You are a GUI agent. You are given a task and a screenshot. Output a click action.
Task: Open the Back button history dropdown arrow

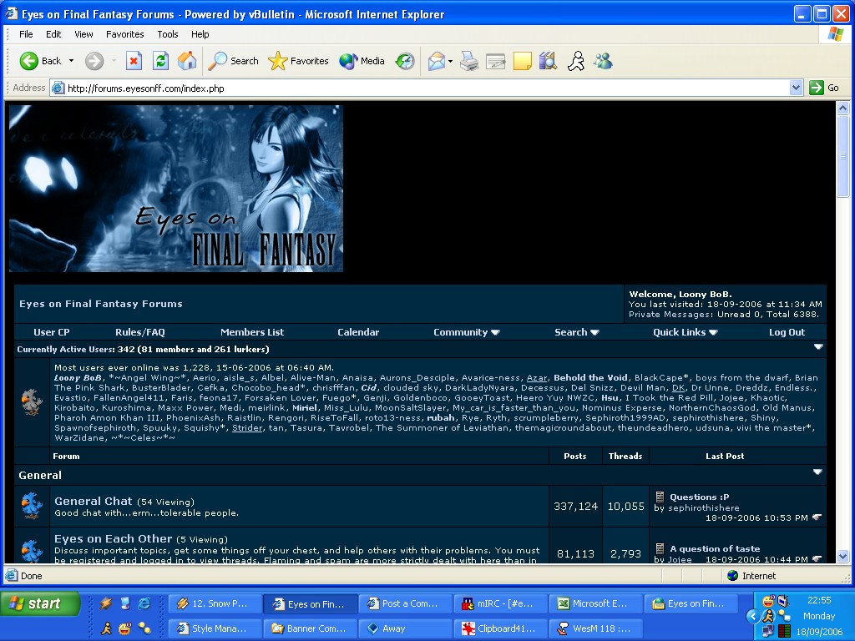71,60
